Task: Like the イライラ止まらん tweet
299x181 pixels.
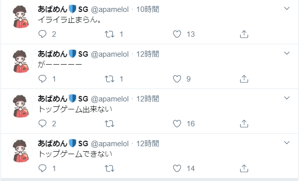Action: (177, 34)
